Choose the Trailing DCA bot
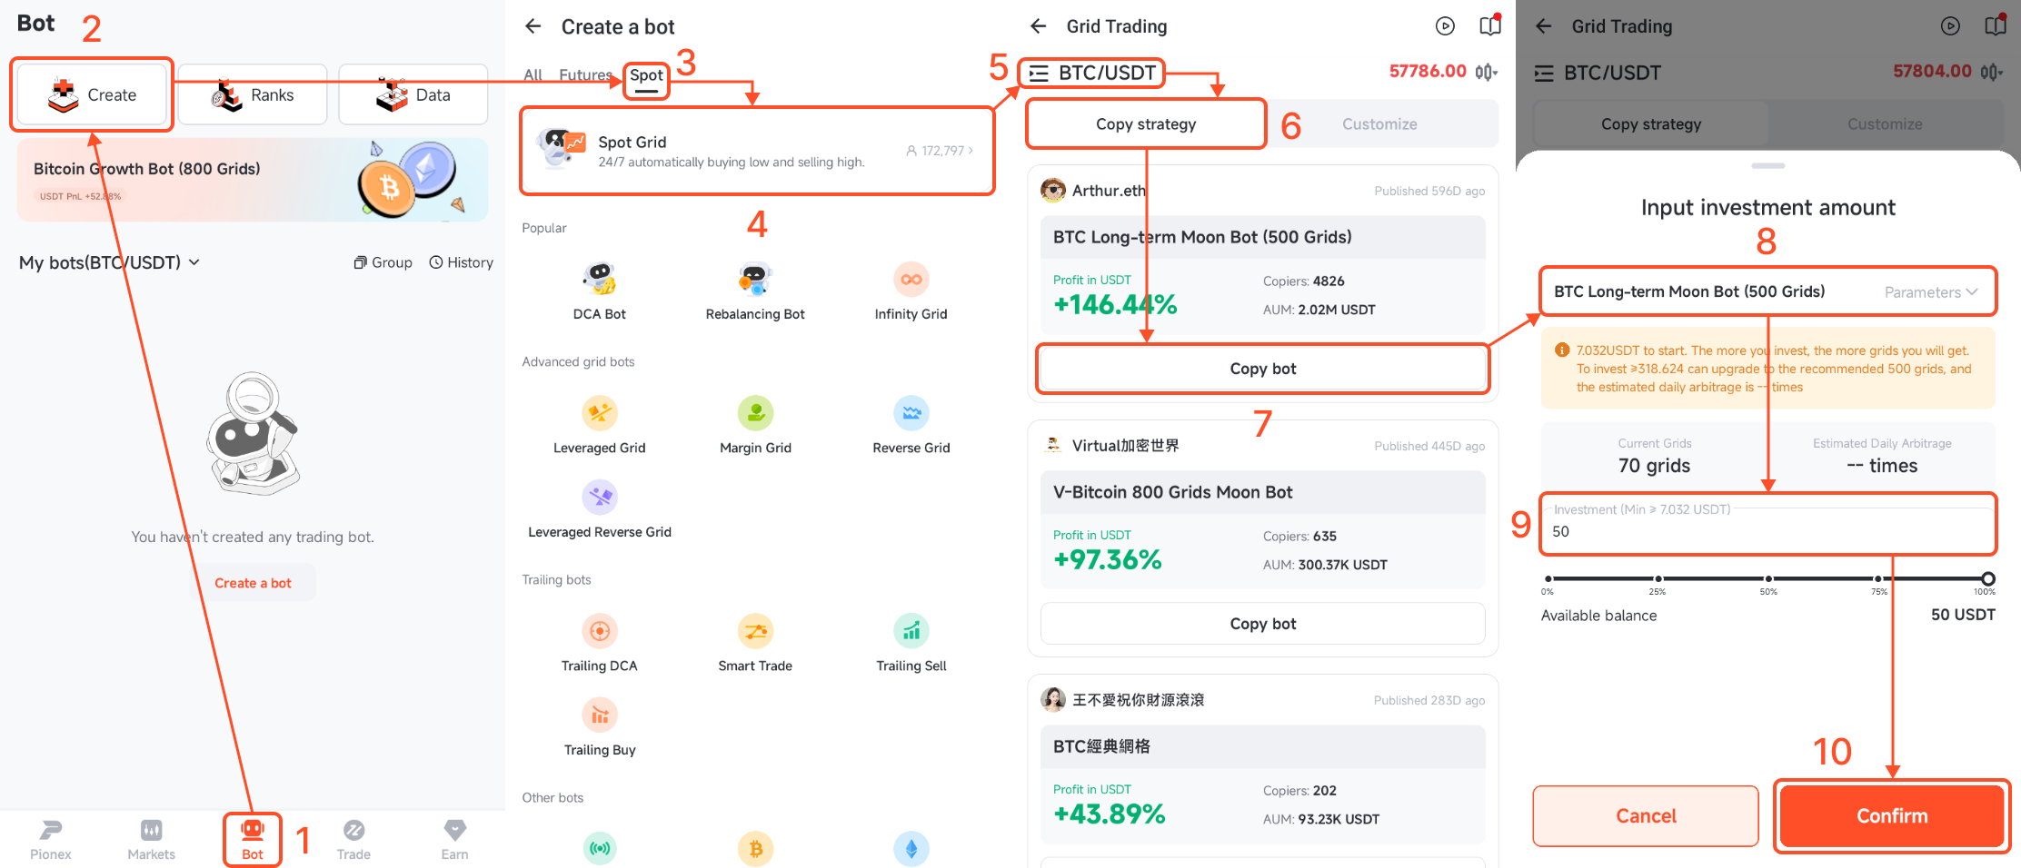2021x868 pixels. [x=600, y=643]
